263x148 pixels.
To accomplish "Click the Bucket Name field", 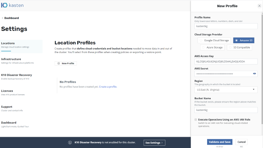I will click(226, 110).
